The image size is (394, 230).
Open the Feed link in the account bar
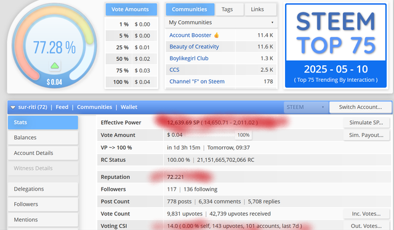tap(62, 107)
